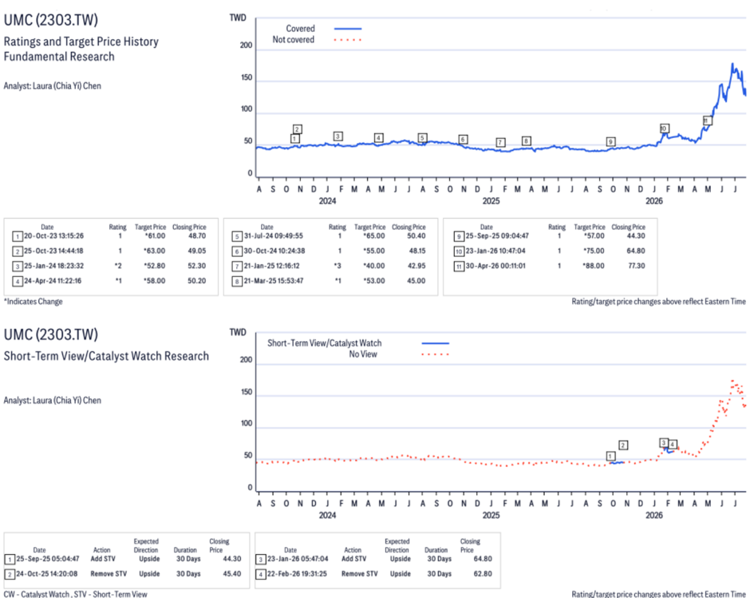Click marker 9 on the Ratings and Target Price chart
The width and height of the screenshot is (750, 598).
point(610,142)
